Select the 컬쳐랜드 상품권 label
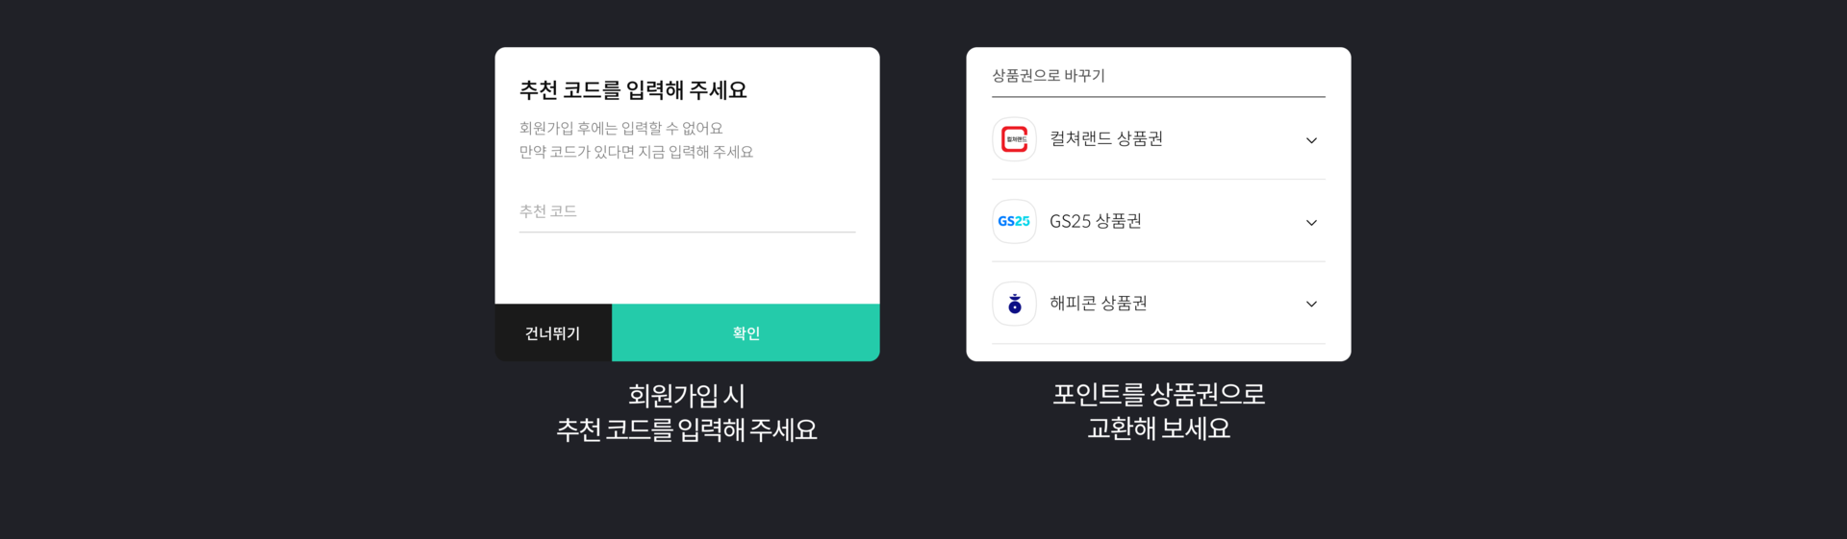Viewport: 1847px width, 539px height. [1106, 139]
